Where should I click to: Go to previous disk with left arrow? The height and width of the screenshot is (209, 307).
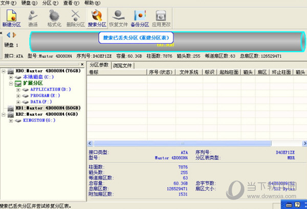(x=7, y=35)
